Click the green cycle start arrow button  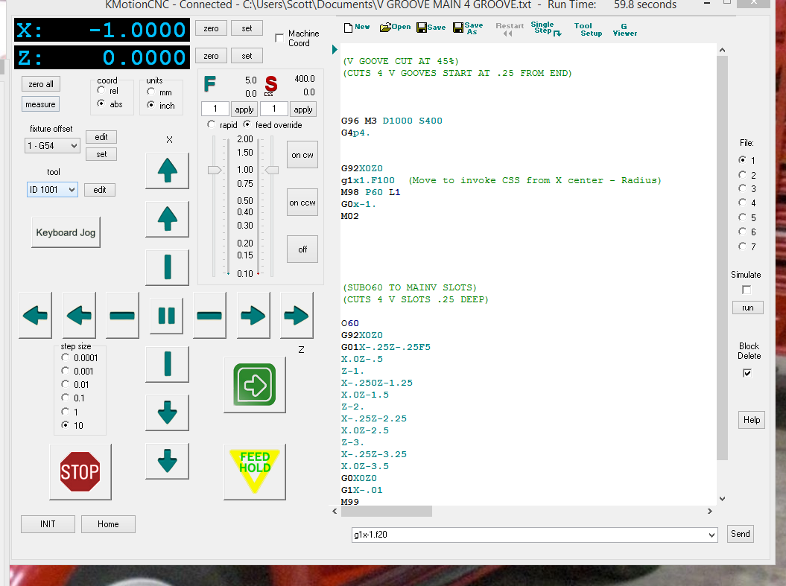tap(255, 385)
